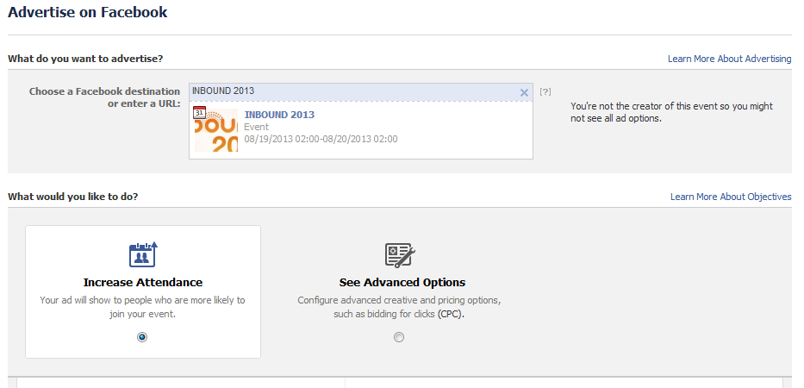
Task: Select the See Advanced Options radio button
Action: pyautogui.click(x=398, y=337)
